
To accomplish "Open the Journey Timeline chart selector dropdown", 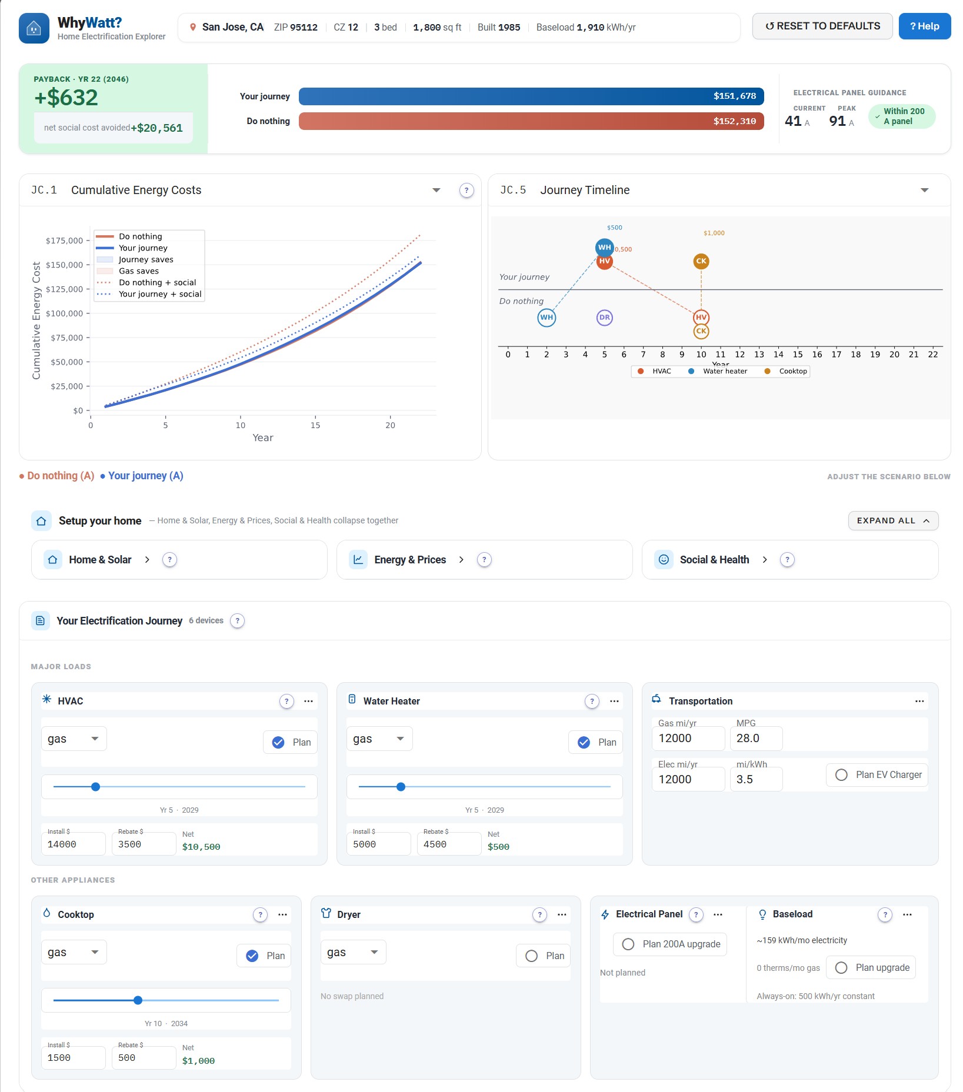I will tap(924, 190).
